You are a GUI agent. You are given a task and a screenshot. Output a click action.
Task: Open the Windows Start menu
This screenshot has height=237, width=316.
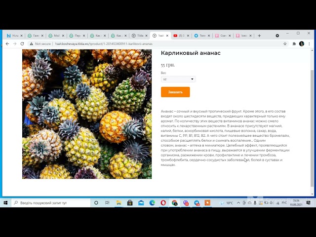tap(5, 203)
